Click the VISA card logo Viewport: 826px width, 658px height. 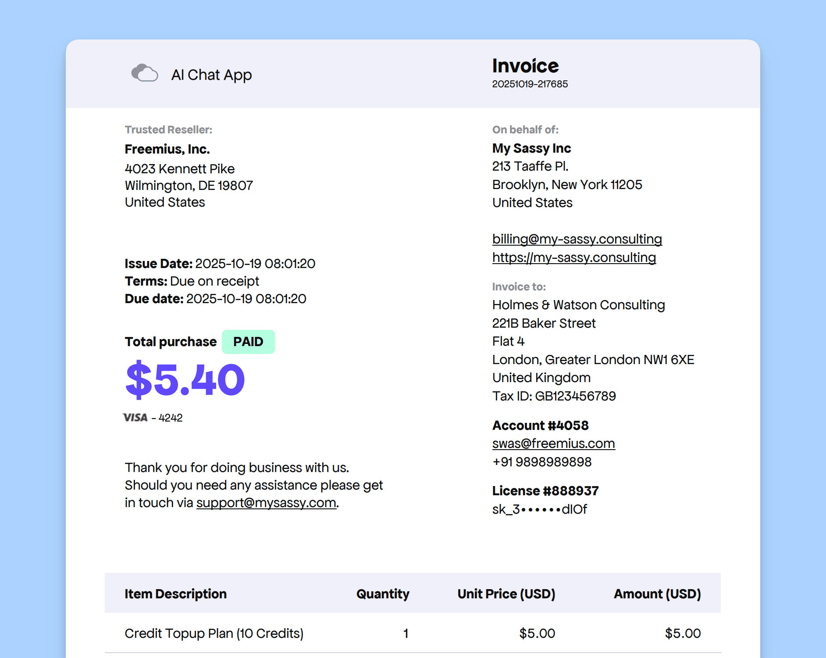tap(135, 418)
